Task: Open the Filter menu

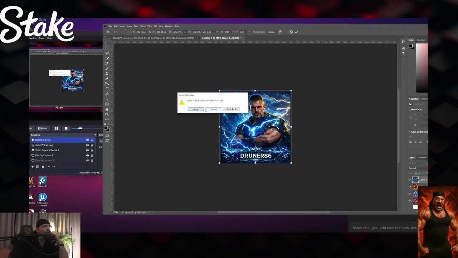Action: 150,26
